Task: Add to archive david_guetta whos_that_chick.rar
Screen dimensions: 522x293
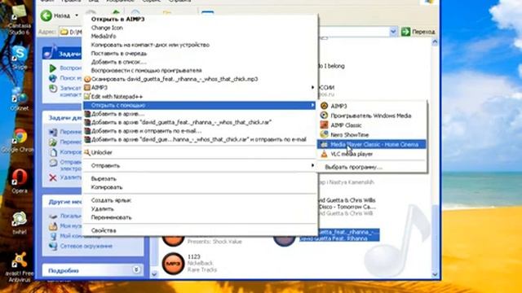Action: pyautogui.click(x=199, y=123)
